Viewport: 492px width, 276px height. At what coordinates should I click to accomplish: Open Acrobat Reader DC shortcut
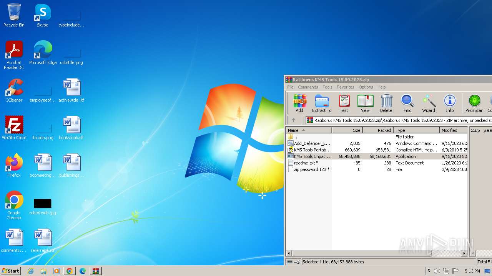pos(14,55)
